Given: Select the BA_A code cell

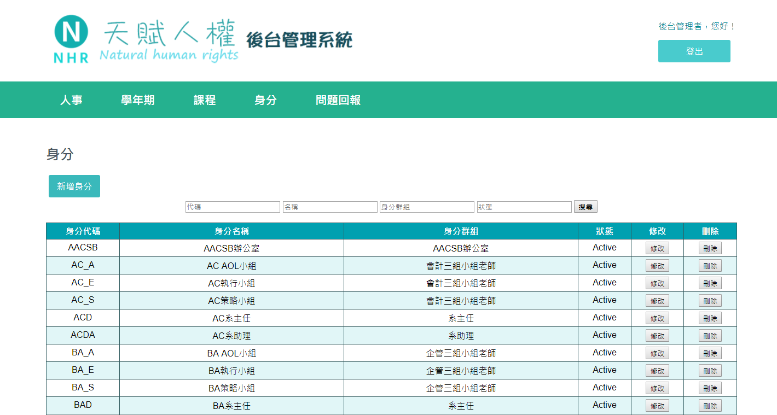Looking at the screenshot, I should click(x=83, y=353).
